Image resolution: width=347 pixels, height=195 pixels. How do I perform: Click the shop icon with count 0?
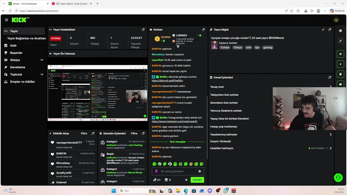(168, 180)
